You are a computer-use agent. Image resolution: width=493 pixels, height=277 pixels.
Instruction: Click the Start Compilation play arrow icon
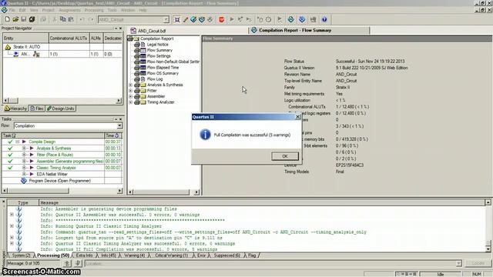(232, 19)
